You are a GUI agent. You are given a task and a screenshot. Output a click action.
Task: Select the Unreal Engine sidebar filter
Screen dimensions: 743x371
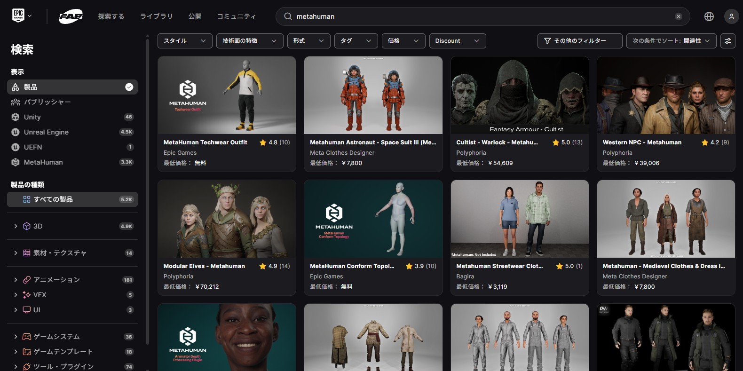(x=46, y=132)
